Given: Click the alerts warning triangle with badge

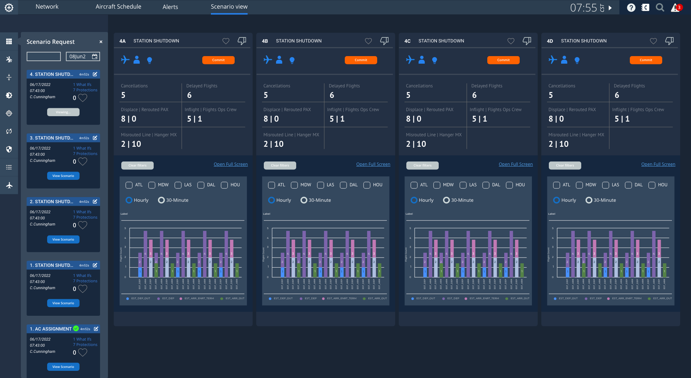Looking at the screenshot, I should coord(676,8).
